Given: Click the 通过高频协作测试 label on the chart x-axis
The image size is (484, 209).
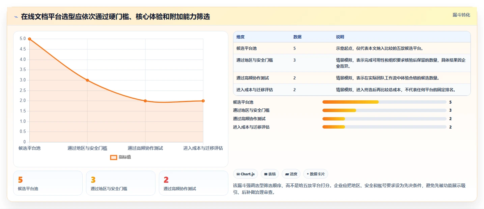Looking at the screenshot, I should pos(145,148).
